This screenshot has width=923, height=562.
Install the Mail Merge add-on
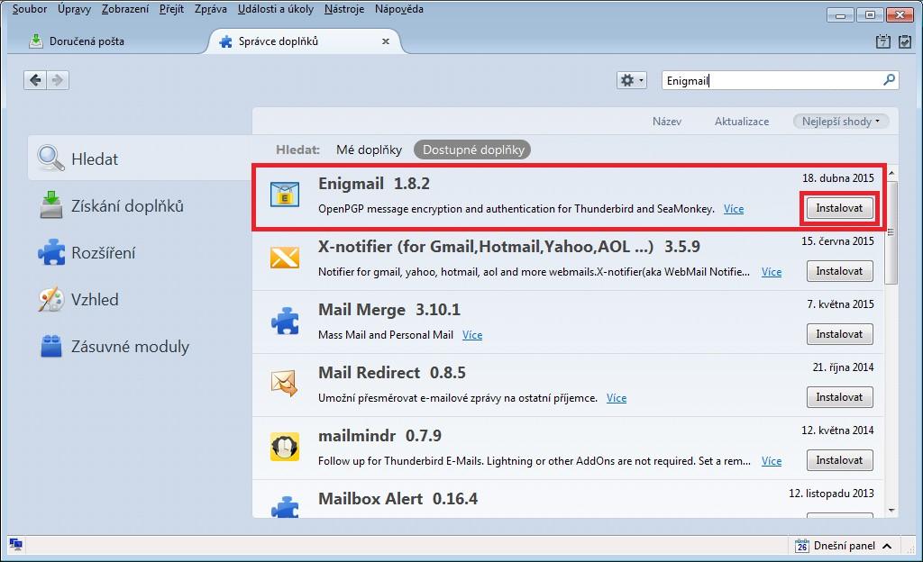tap(839, 334)
